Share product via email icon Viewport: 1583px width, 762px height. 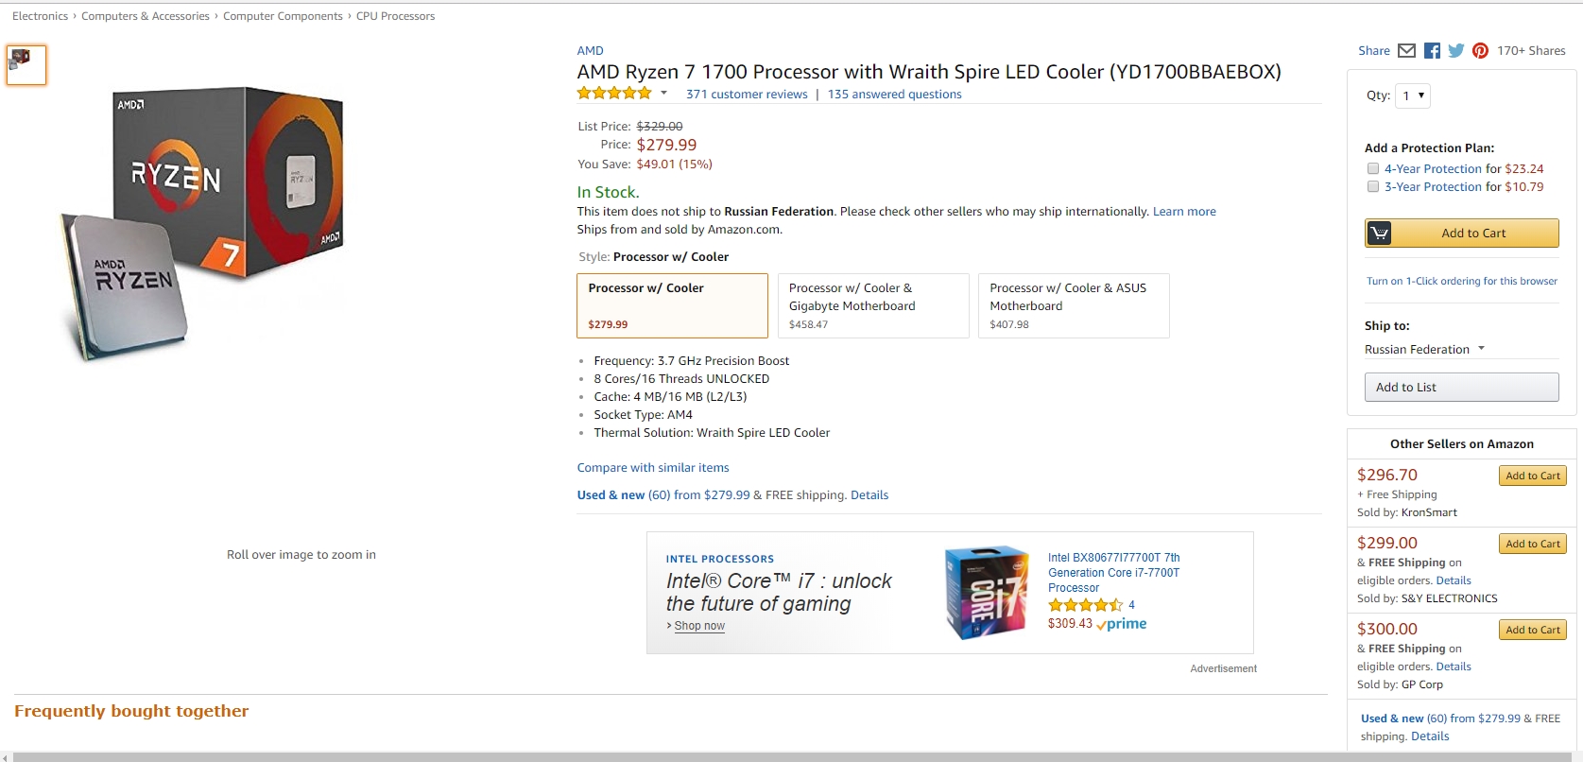tap(1406, 51)
